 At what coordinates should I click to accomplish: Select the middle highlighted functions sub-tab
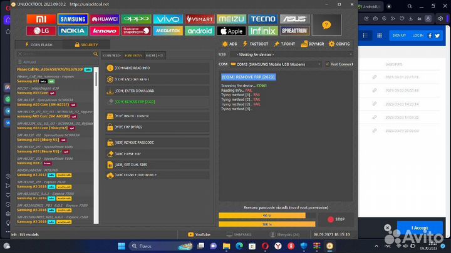tap(133, 56)
